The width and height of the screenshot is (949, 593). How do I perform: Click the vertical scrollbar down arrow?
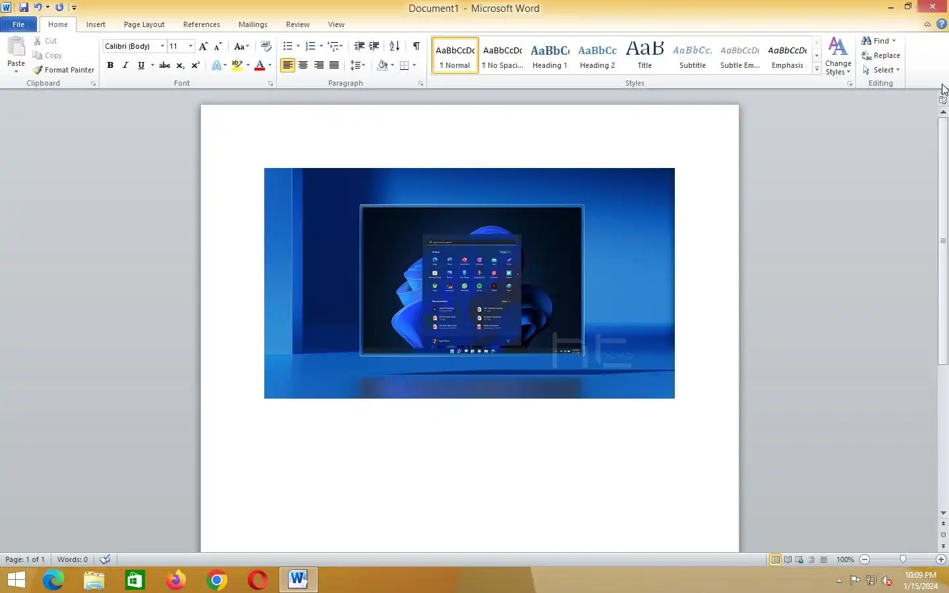pyautogui.click(x=943, y=513)
